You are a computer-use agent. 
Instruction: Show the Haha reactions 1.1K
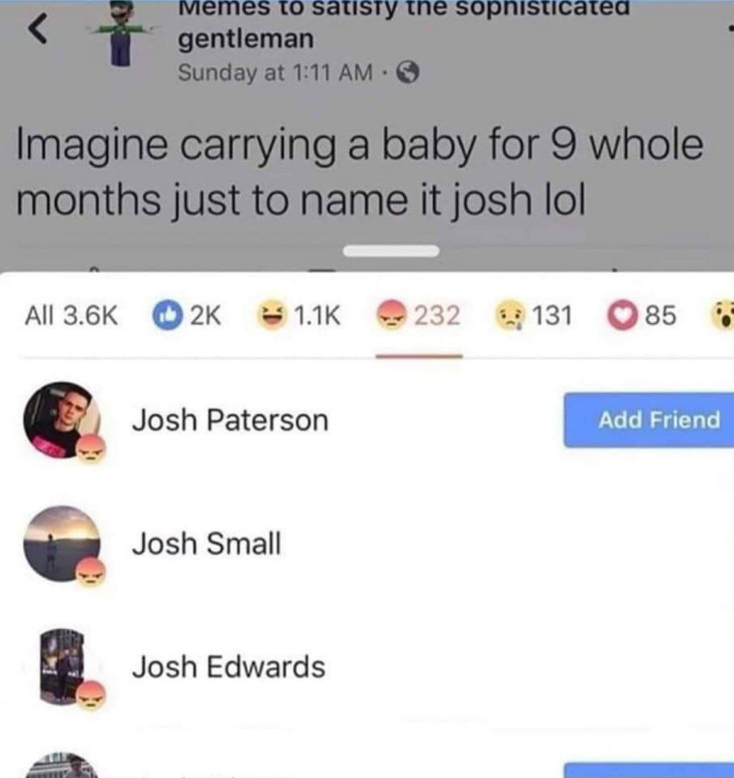coord(298,315)
